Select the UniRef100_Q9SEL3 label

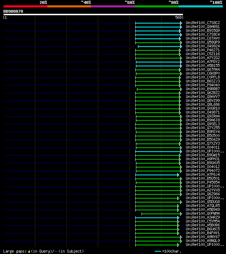(x=203, y=124)
